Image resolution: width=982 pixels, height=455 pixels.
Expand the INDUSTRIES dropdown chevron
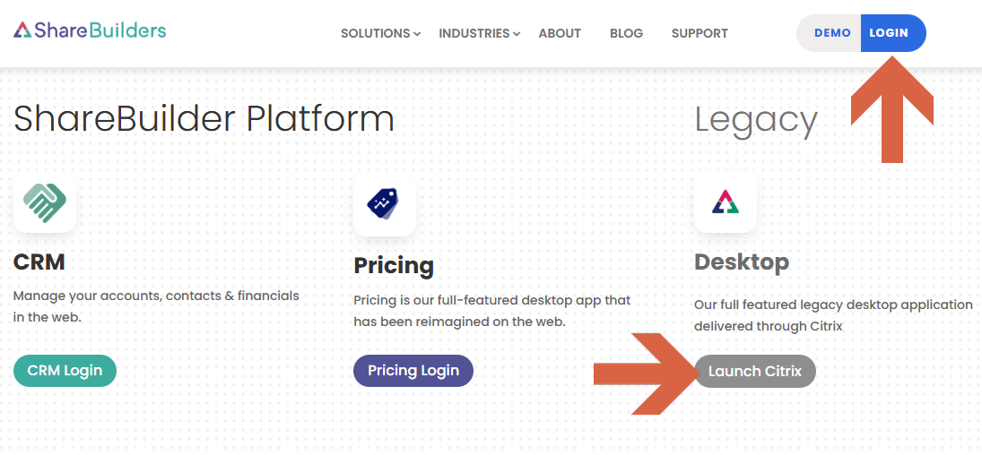(517, 34)
